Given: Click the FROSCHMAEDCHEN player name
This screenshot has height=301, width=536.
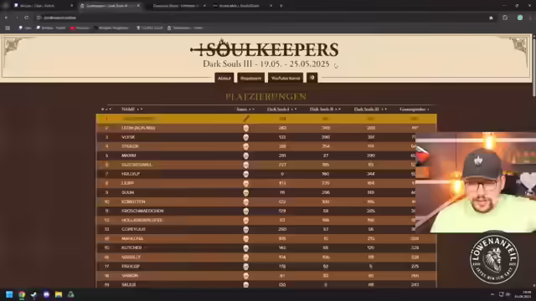Looking at the screenshot, I should [x=142, y=211].
